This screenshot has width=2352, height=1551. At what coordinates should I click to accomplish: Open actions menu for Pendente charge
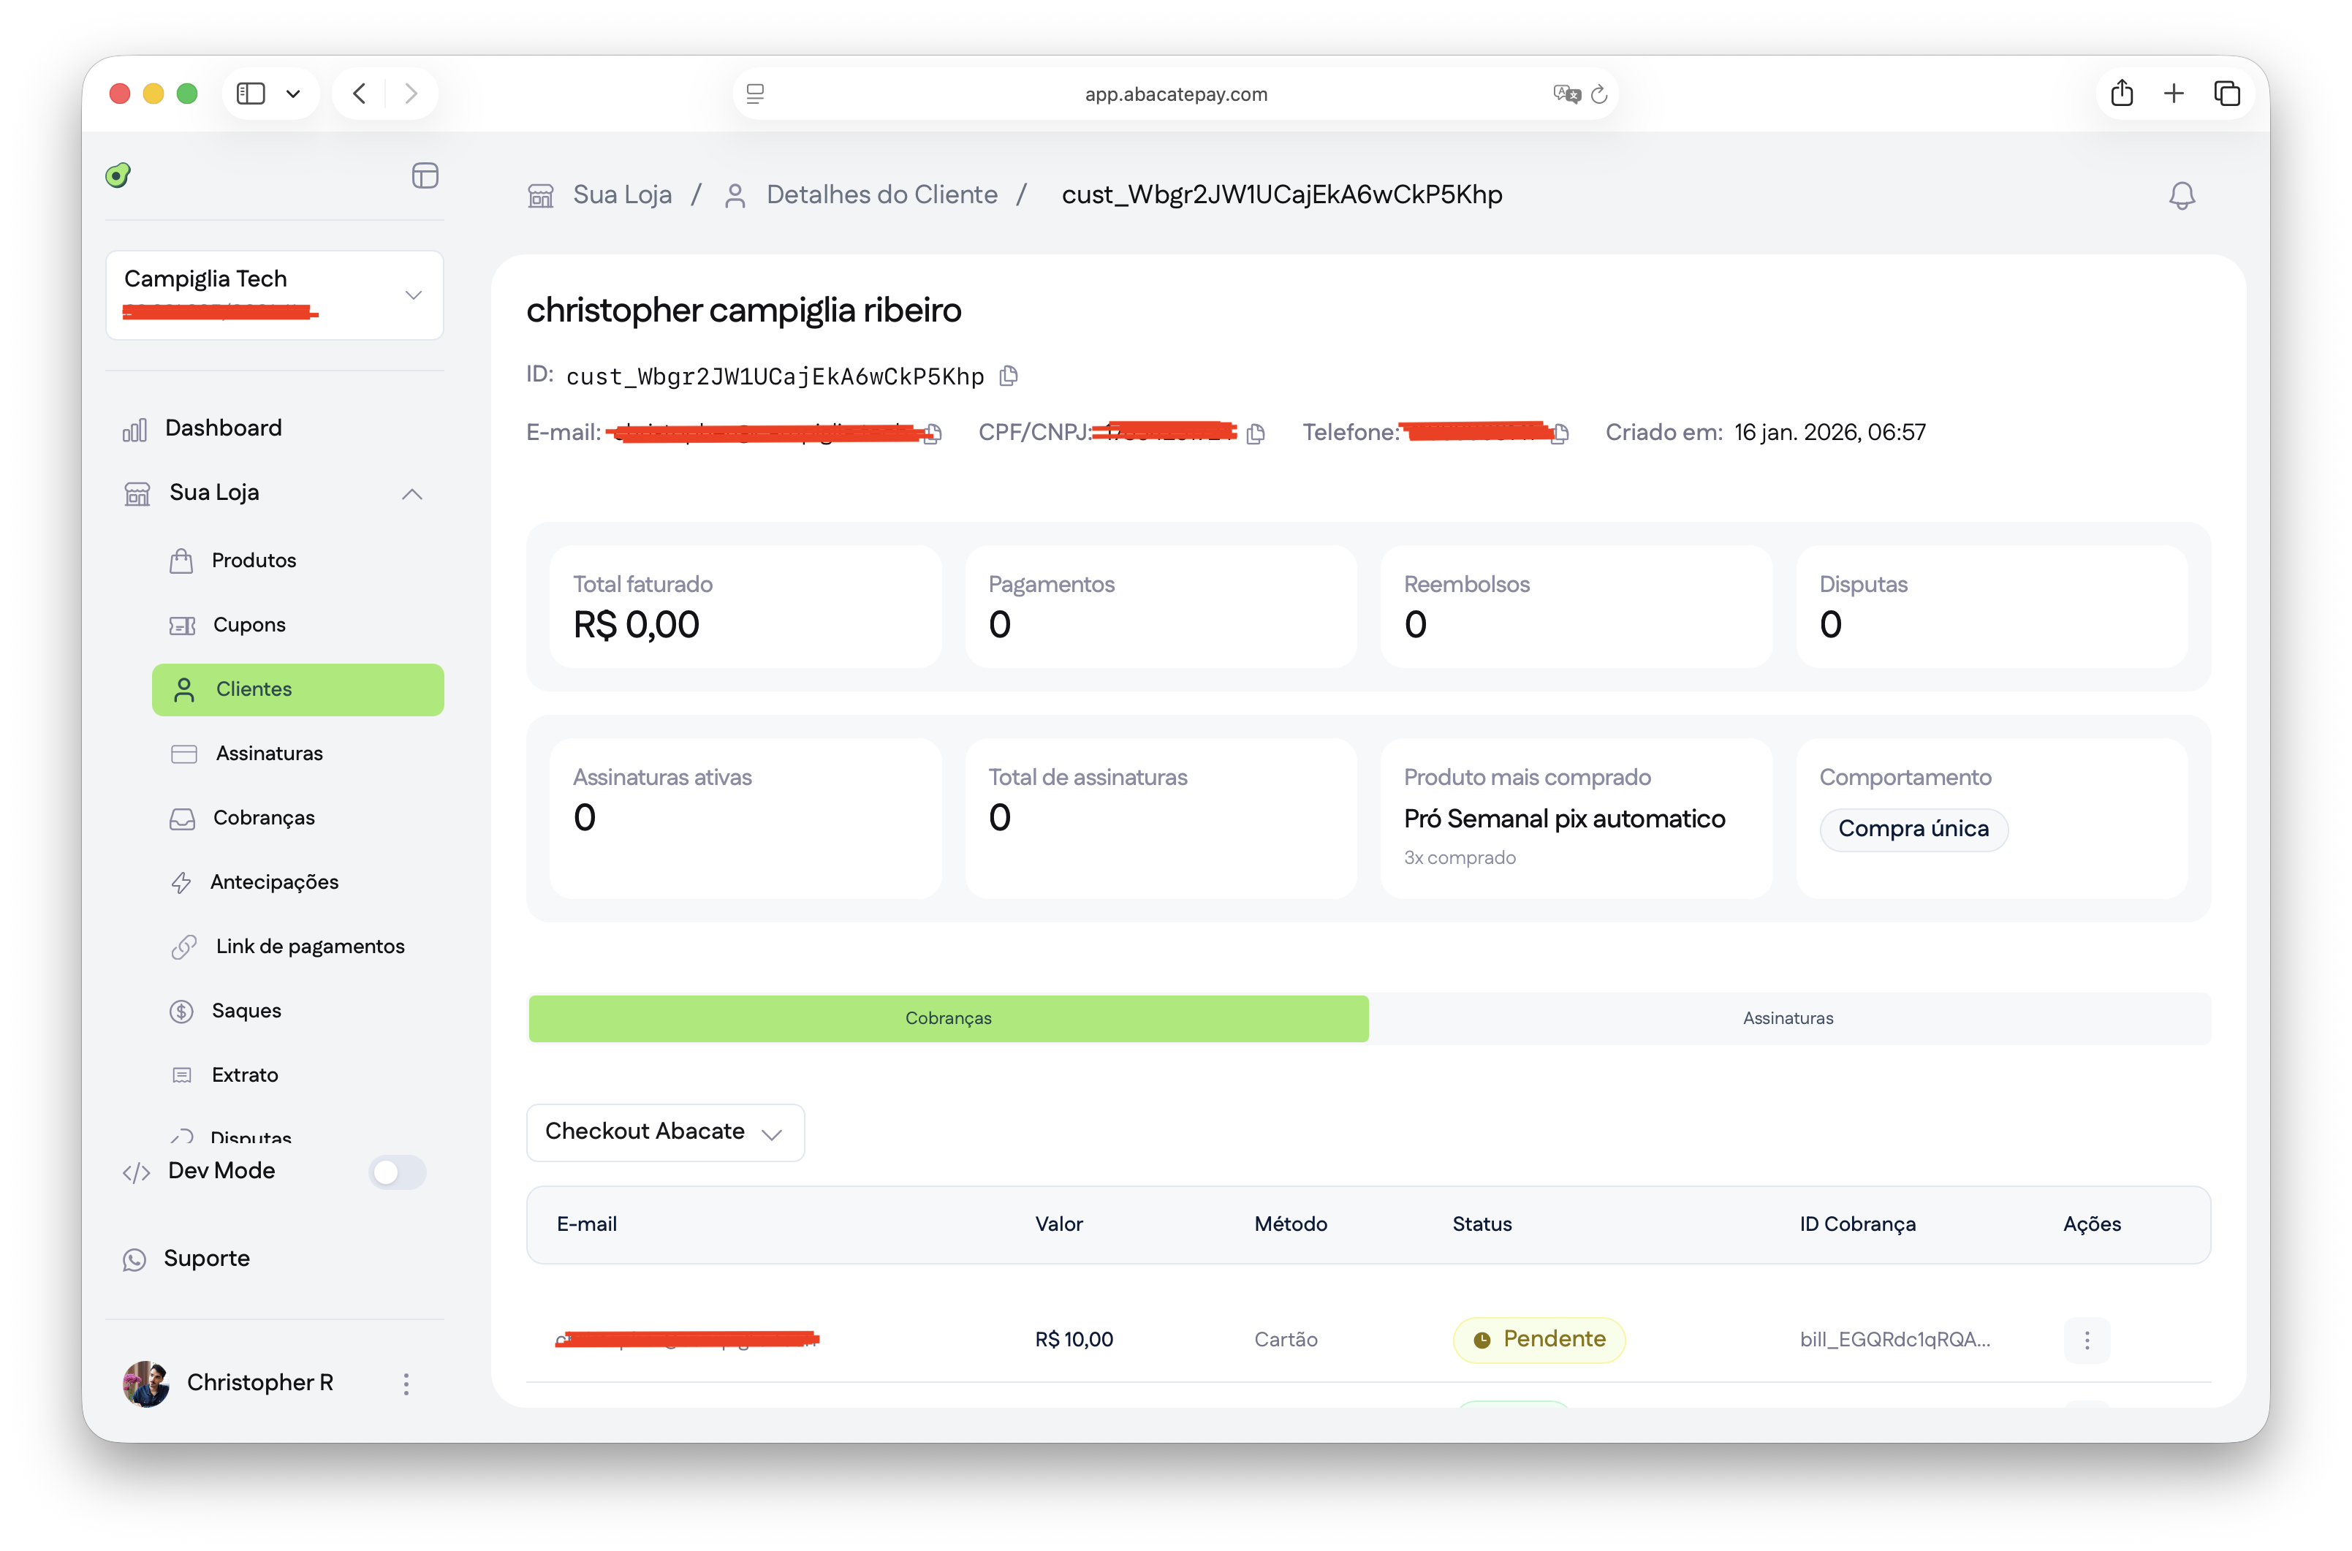(x=2087, y=1339)
